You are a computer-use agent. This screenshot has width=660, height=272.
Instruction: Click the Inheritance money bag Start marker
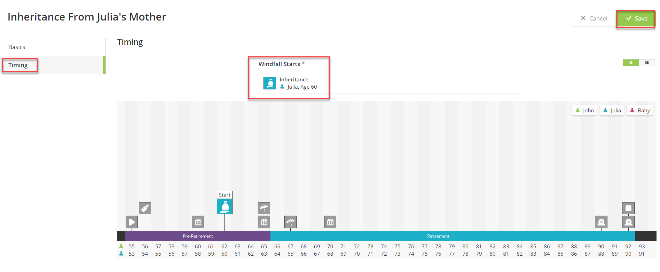[x=225, y=207]
